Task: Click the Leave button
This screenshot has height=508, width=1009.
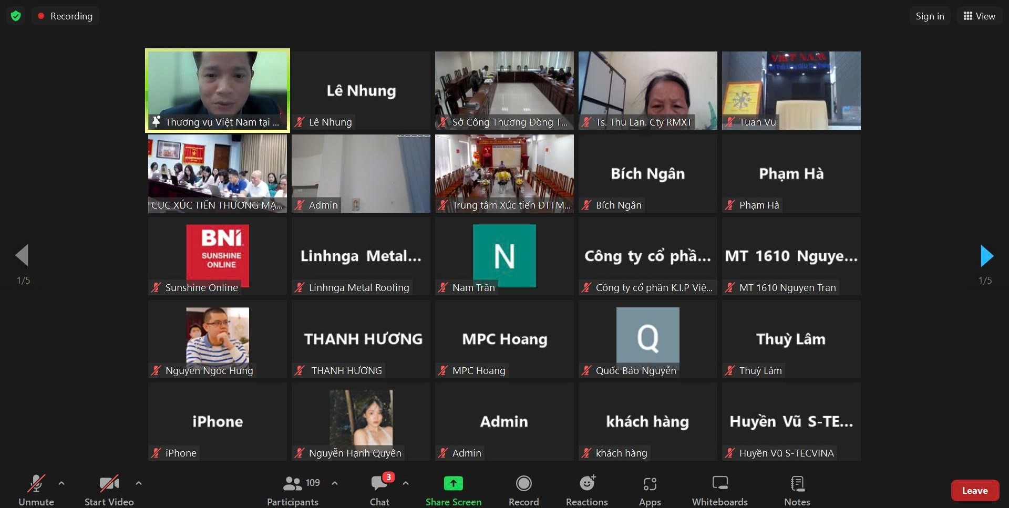Action: 975,490
